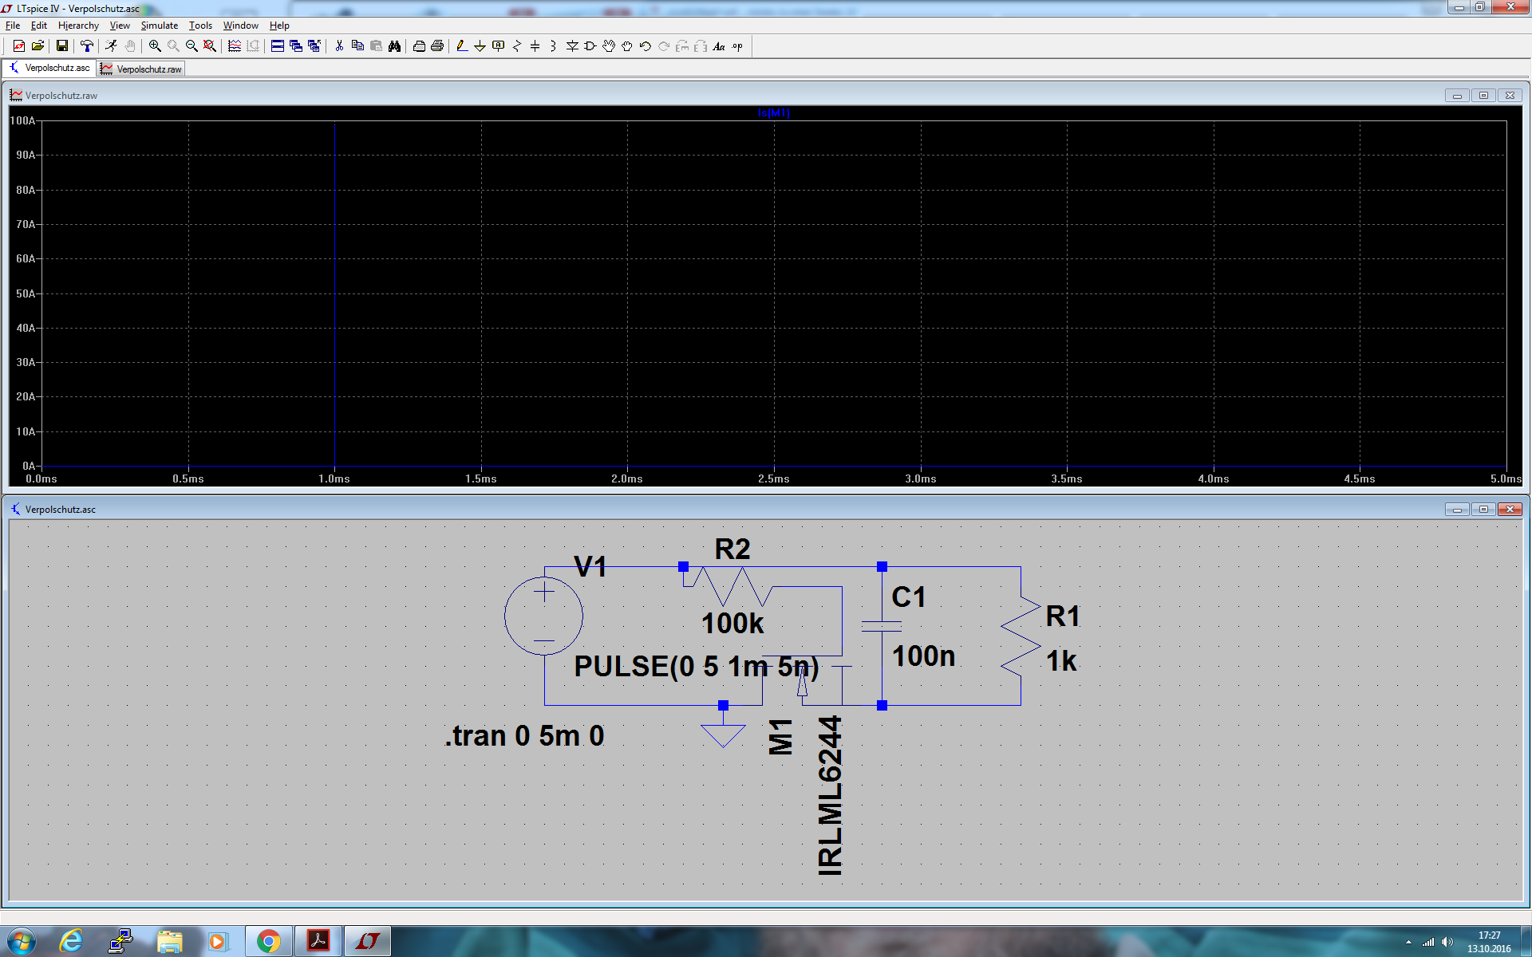Select the Text 'Aa' tool
1532x957 pixels.
pyautogui.click(x=719, y=46)
